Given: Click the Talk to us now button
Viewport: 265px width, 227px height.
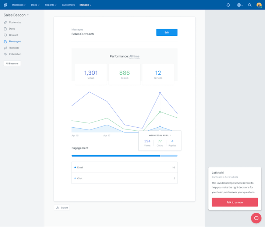Looking at the screenshot, I should pyautogui.click(x=234, y=202).
